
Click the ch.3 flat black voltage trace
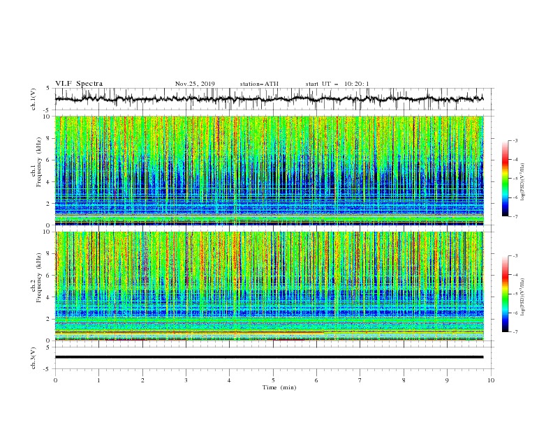coord(270,357)
